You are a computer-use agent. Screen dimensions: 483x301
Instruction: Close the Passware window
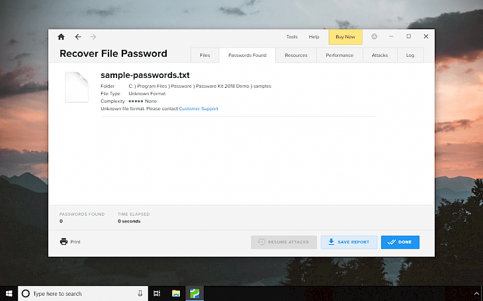click(x=425, y=36)
